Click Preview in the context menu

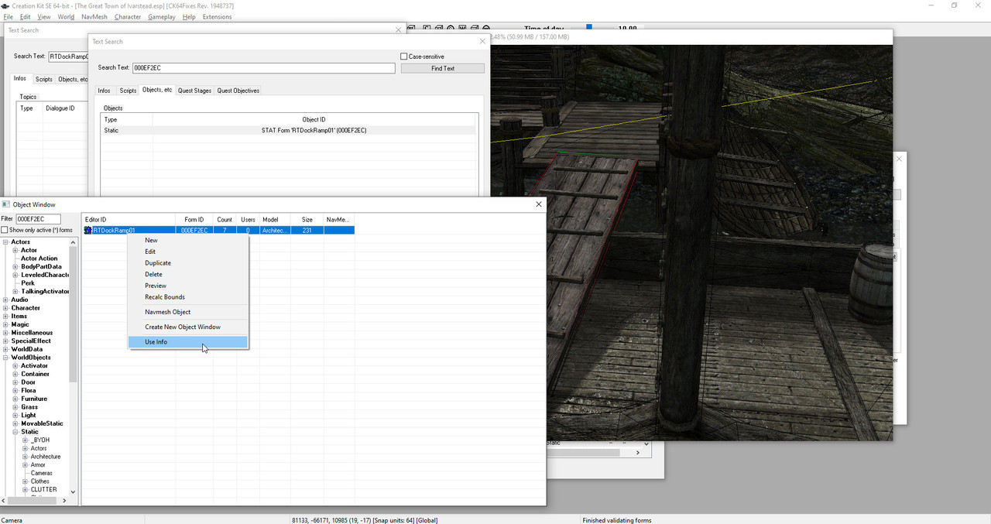(188, 286)
